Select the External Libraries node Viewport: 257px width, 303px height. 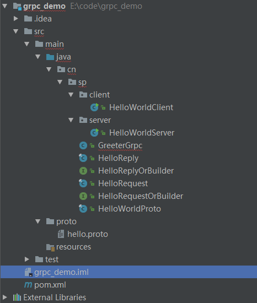click(x=55, y=297)
